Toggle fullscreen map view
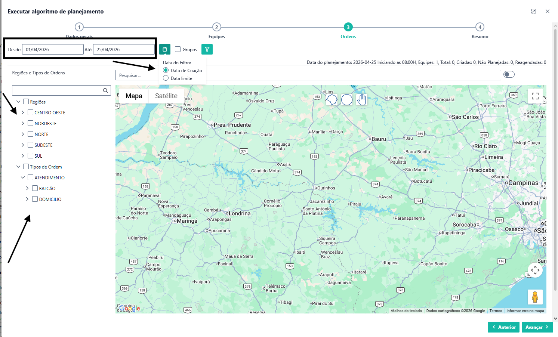 coord(535,96)
